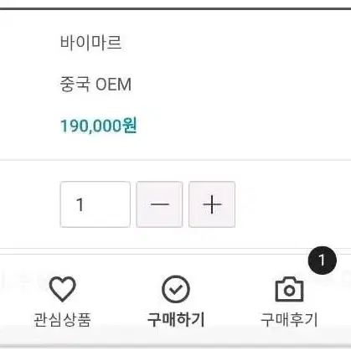Select the 구매하기 tab
This screenshot has height=351, width=351.
tap(176, 320)
